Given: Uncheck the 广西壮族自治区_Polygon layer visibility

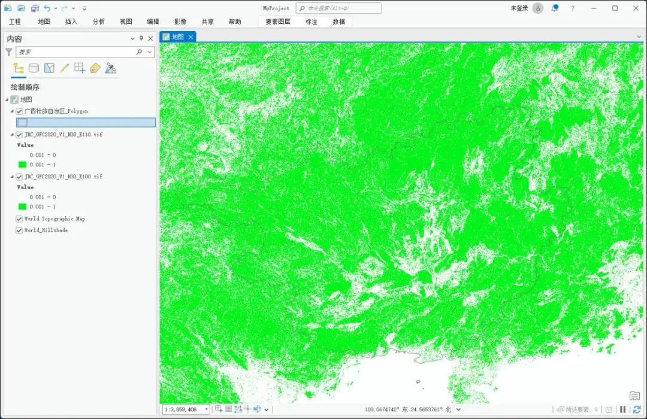Looking at the screenshot, I should pos(20,111).
